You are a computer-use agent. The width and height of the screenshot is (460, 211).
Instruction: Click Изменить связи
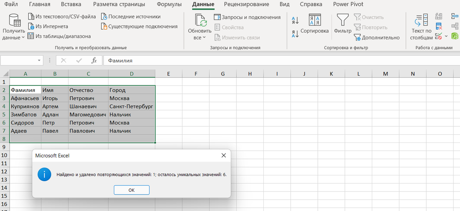point(237,38)
